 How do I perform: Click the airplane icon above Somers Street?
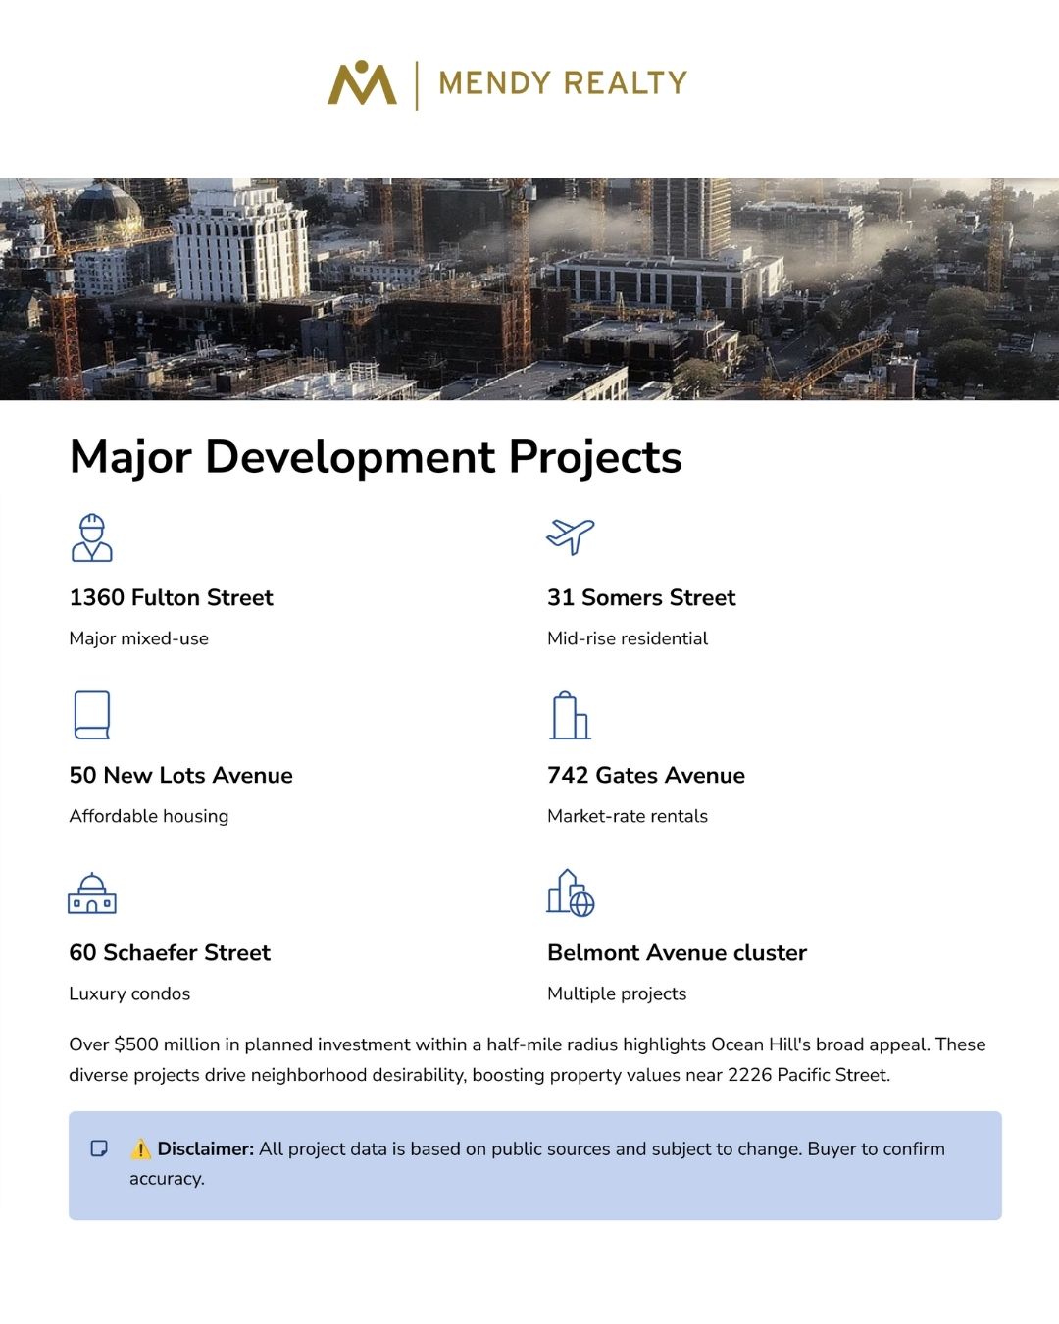click(571, 536)
